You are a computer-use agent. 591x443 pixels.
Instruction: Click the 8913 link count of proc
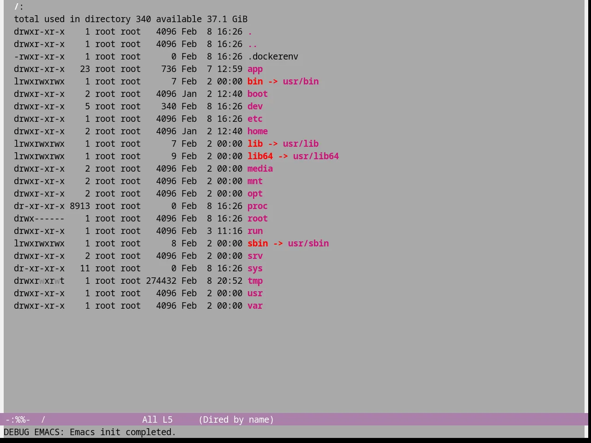click(80, 206)
